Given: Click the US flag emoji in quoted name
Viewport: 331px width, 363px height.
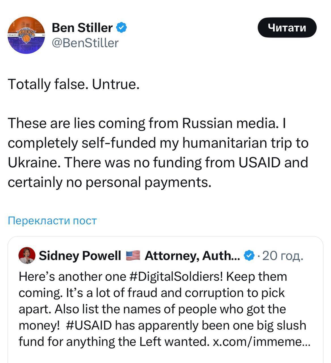Looking at the screenshot, I should [x=133, y=256].
